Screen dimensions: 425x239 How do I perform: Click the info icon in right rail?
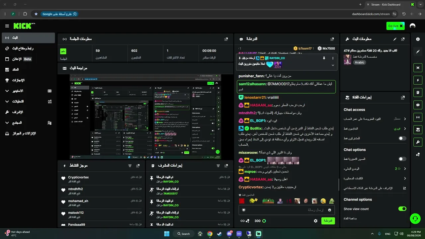tap(418, 39)
